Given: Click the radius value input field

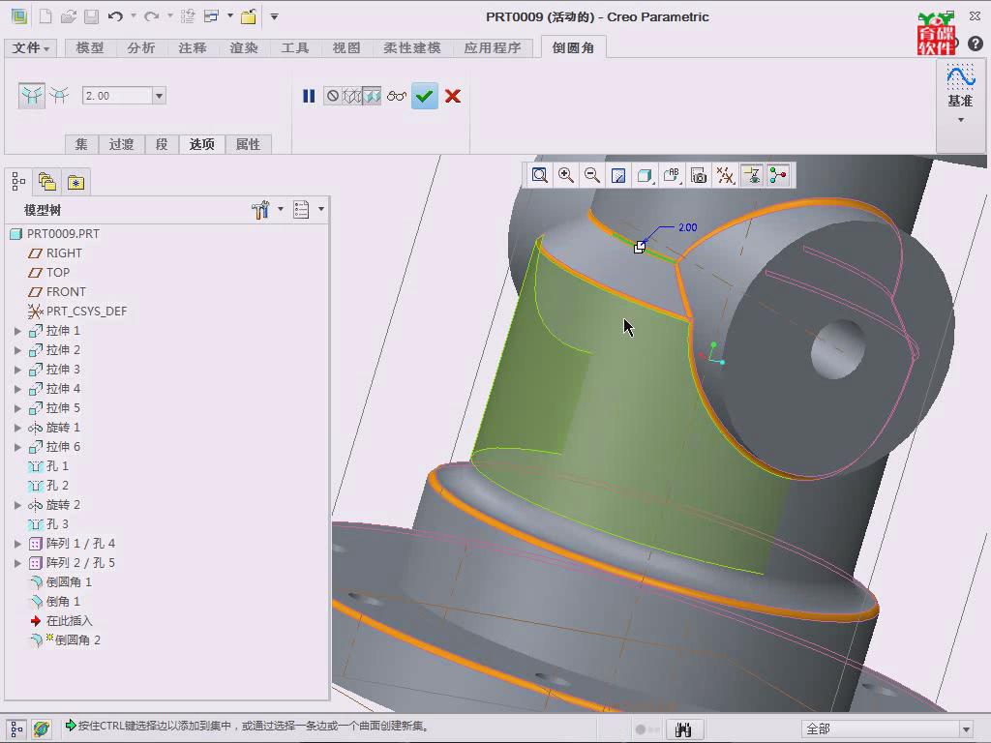Looking at the screenshot, I should click(117, 96).
